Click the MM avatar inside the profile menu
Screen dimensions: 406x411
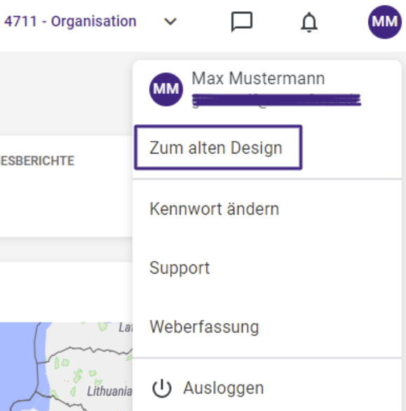(166, 89)
